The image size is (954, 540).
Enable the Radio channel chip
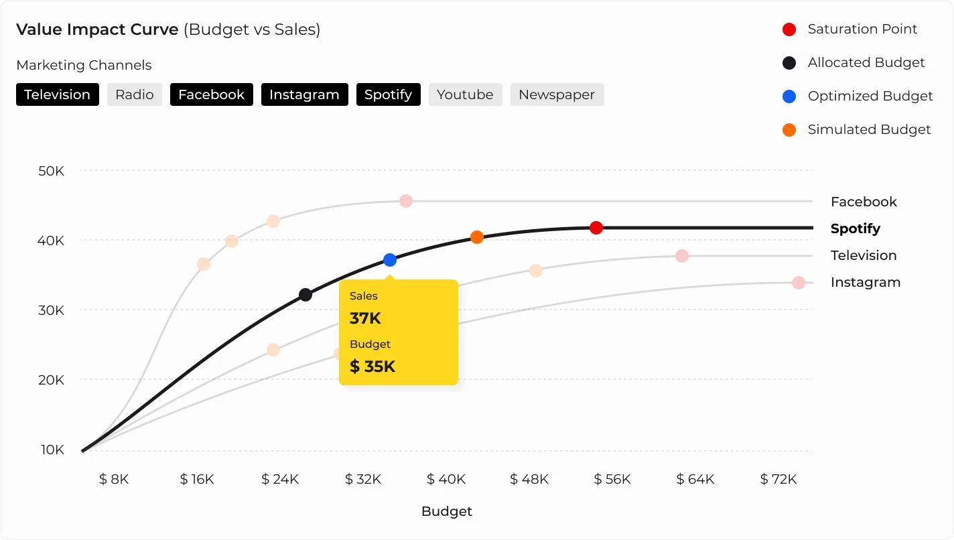click(135, 94)
